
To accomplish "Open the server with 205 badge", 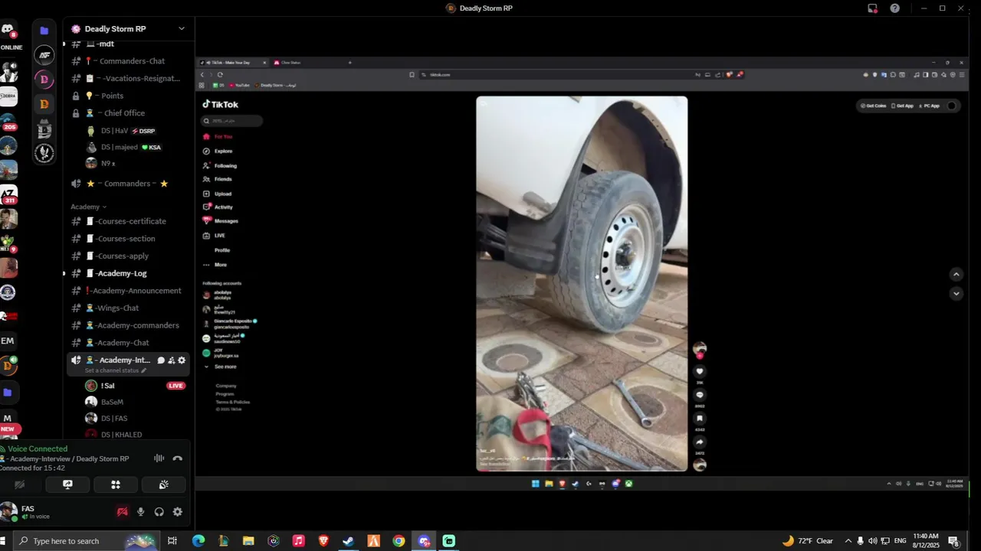I will 8,122.
